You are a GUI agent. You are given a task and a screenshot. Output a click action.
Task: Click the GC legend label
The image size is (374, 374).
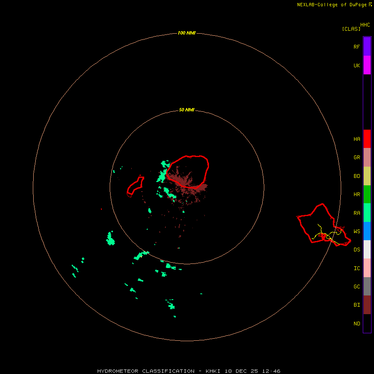coord(357,287)
